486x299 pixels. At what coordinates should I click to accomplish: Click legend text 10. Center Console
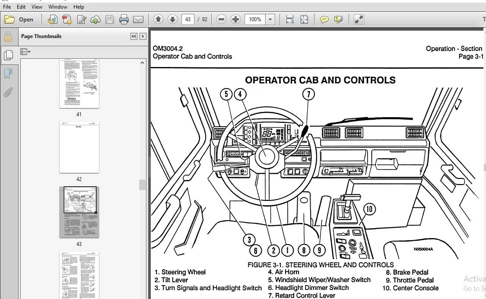(x=410, y=288)
